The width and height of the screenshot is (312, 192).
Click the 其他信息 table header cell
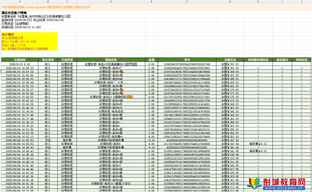coord(302,60)
